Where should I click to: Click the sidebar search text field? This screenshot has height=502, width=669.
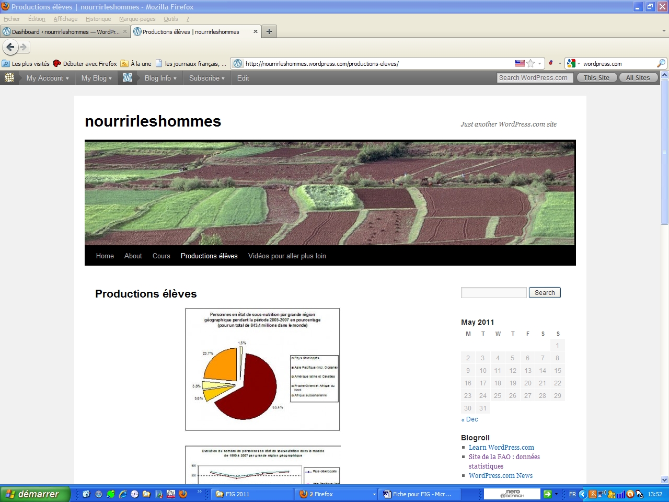[x=493, y=293]
